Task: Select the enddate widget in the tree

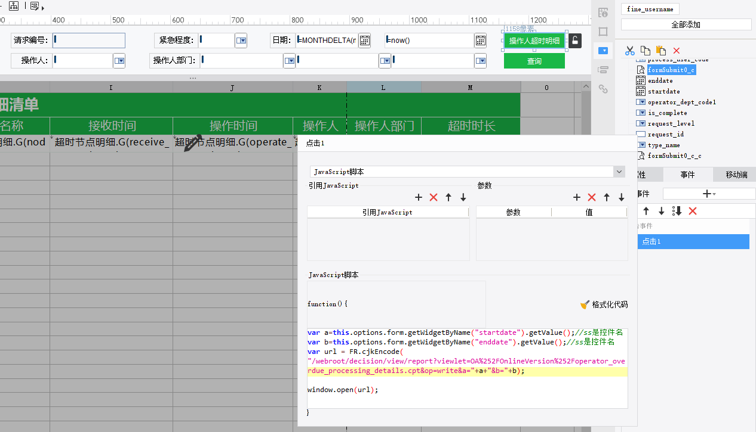Action: 660,80
